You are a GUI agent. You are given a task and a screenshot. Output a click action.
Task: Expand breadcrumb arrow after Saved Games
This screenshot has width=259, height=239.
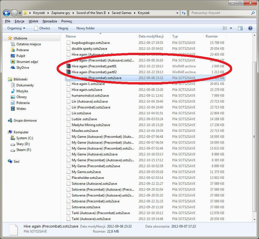coord(135,13)
